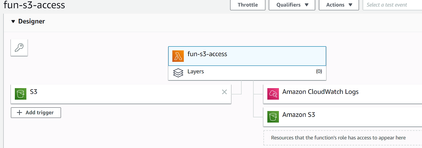
Task: Click the Amazon CloudWatch Logs icon
Action: point(273,94)
